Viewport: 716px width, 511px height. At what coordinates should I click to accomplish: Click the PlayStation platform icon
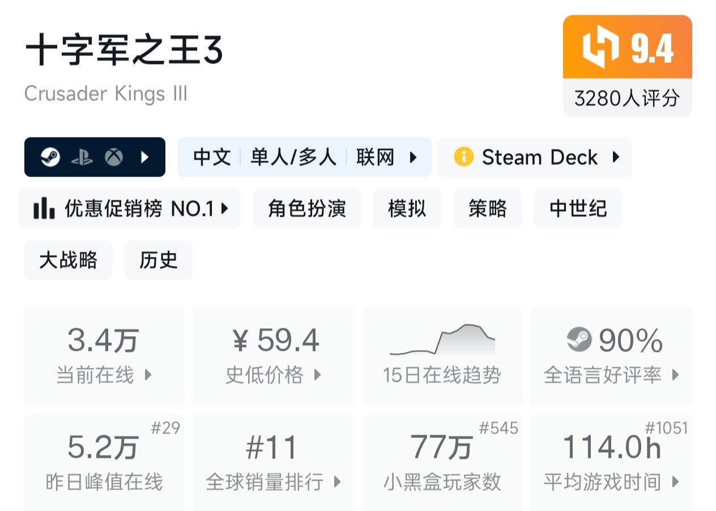[82, 157]
